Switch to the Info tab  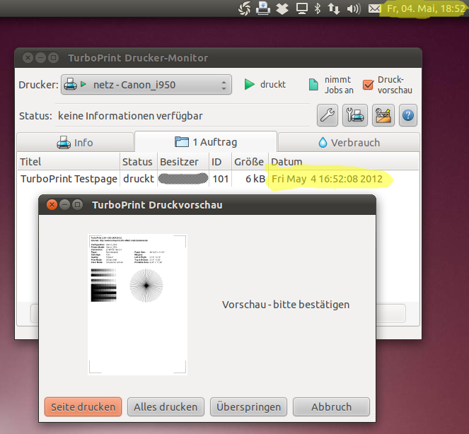tap(75, 142)
